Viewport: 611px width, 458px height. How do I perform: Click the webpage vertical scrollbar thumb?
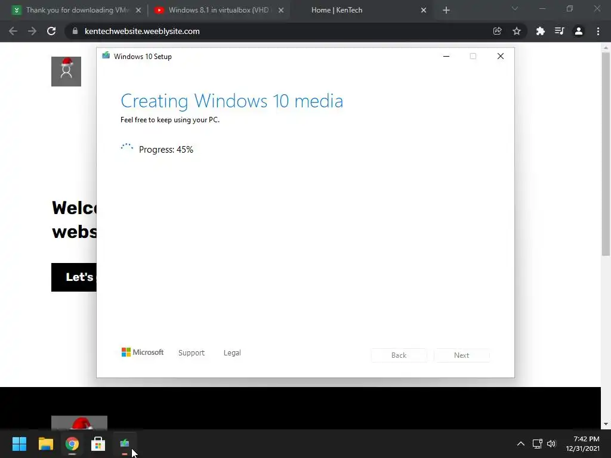point(606,154)
